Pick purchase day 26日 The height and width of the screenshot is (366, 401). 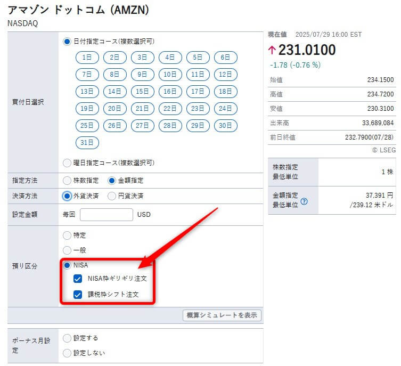(x=115, y=126)
